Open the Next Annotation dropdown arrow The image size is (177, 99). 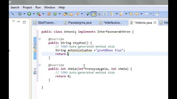tap(117, 14)
